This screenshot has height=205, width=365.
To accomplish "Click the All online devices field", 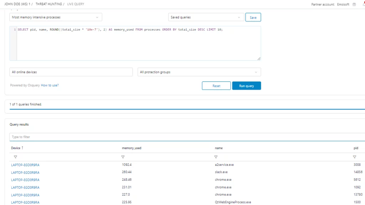I will pos(71,72).
